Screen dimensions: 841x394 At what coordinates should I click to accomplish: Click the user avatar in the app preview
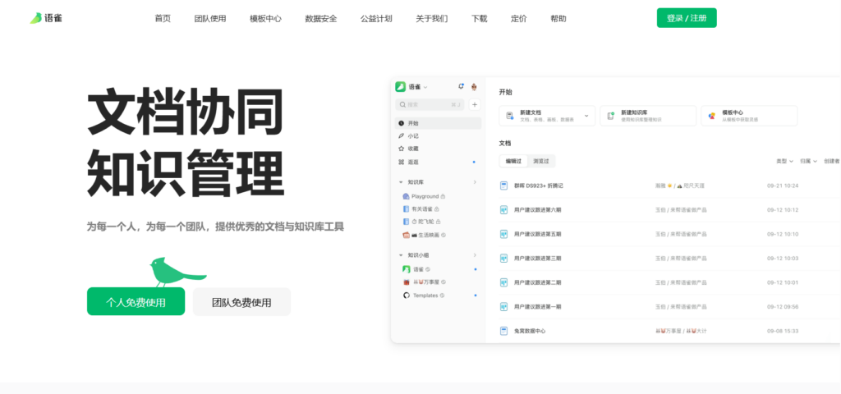(474, 86)
